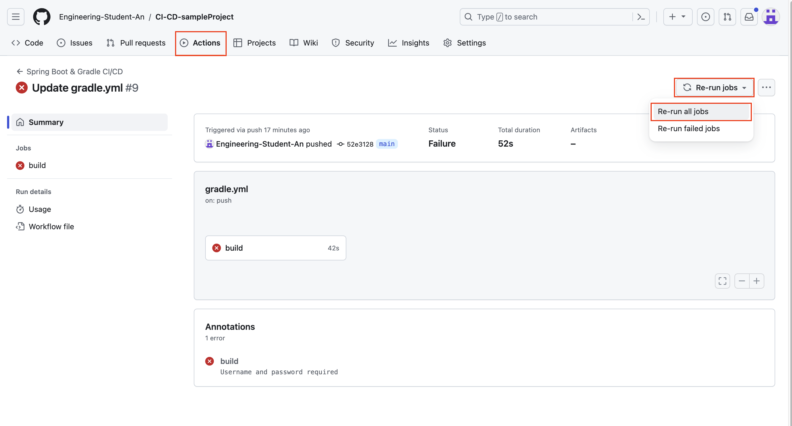Expand the Re-run jobs dropdown
Screen dimensions: 792x426
(x=714, y=88)
